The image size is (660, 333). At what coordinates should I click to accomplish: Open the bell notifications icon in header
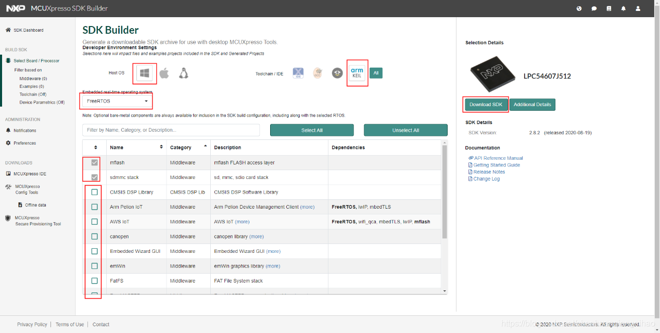[623, 9]
